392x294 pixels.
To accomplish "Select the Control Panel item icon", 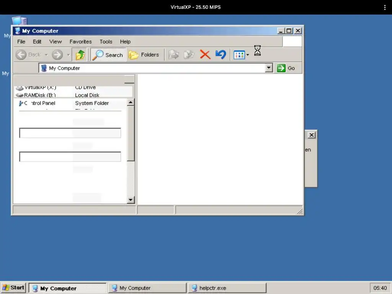I will [x=21, y=103].
